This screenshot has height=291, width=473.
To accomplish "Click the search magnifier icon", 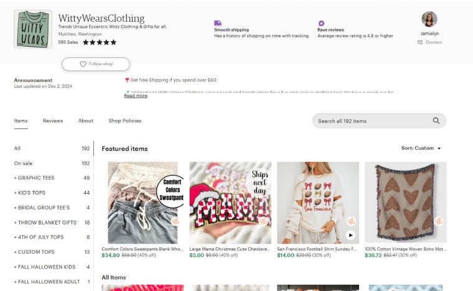I will point(436,121).
